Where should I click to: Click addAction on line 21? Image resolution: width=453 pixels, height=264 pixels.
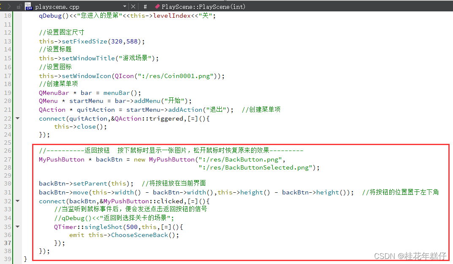[185, 110]
